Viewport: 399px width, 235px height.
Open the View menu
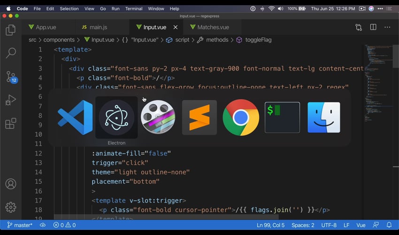(x=89, y=8)
